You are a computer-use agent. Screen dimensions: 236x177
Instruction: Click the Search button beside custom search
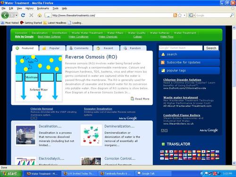[211, 48]
